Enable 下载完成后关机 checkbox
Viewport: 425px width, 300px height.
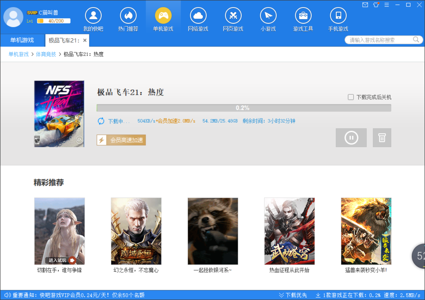coord(351,97)
